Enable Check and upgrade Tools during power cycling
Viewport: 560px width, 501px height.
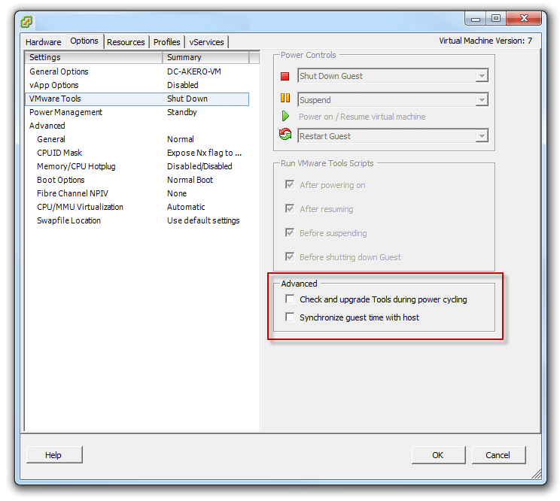[290, 299]
